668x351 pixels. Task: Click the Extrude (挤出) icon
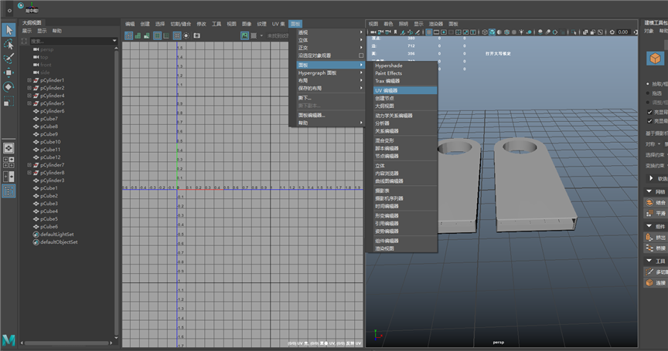tap(649, 238)
